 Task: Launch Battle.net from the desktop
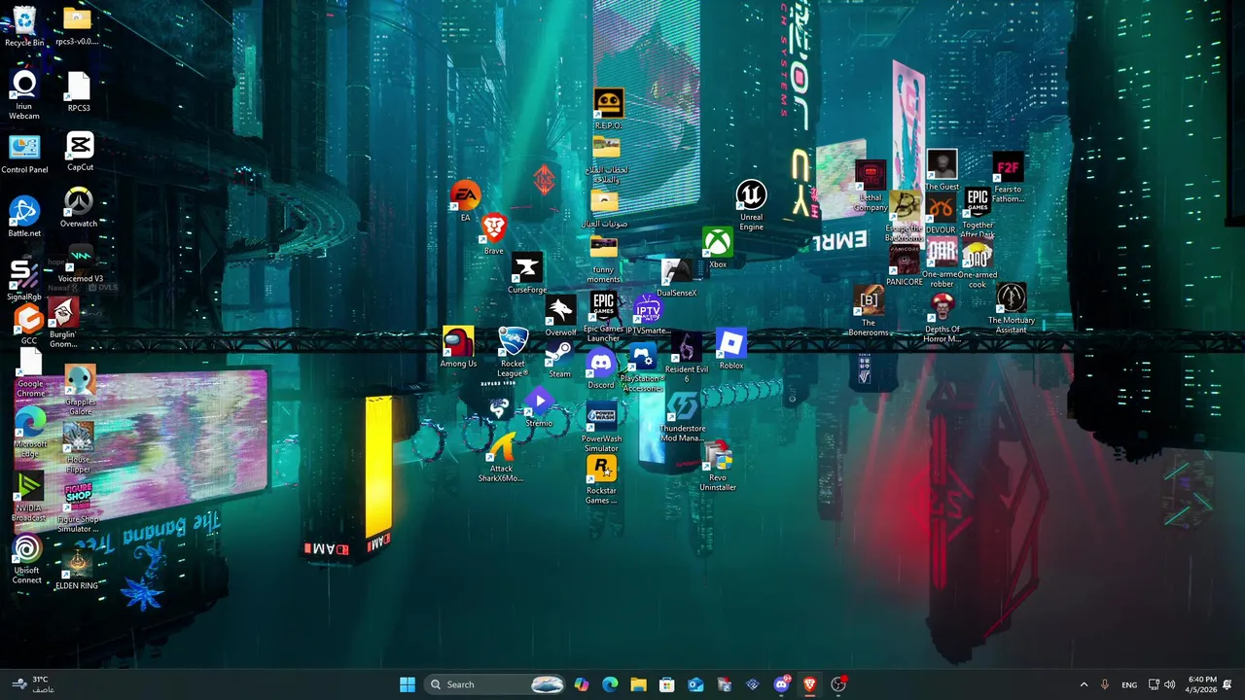coord(24,218)
